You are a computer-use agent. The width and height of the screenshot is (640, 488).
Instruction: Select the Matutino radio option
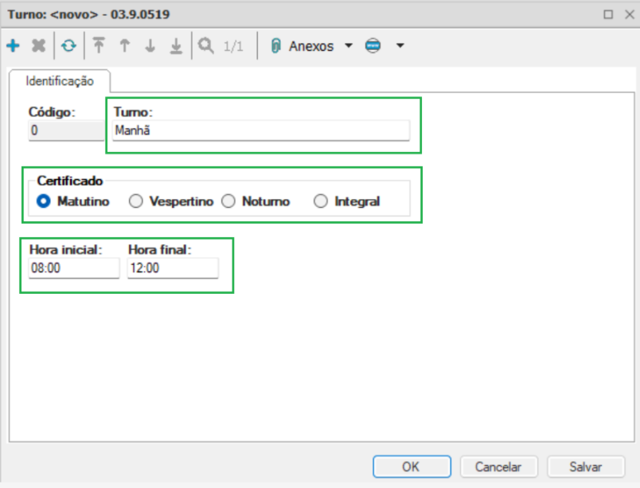pyautogui.click(x=44, y=201)
